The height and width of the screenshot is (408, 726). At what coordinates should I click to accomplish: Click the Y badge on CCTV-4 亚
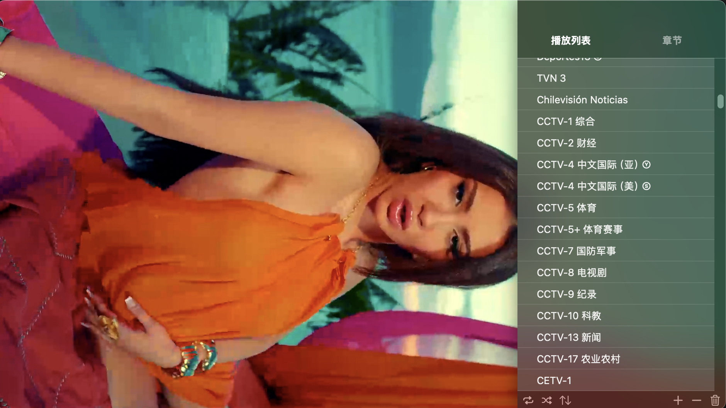click(x=646, y=165)
